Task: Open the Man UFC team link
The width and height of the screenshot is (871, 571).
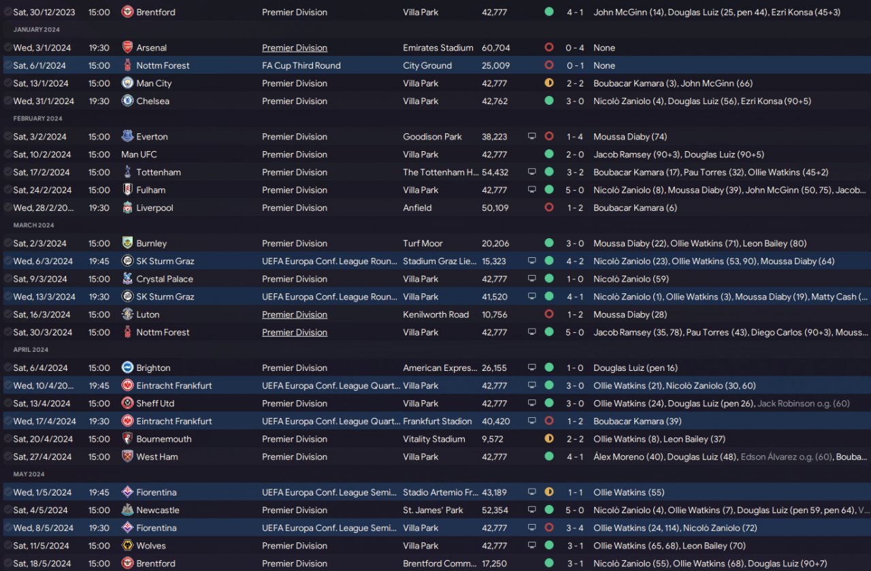Action: click(x=139, y=154)
